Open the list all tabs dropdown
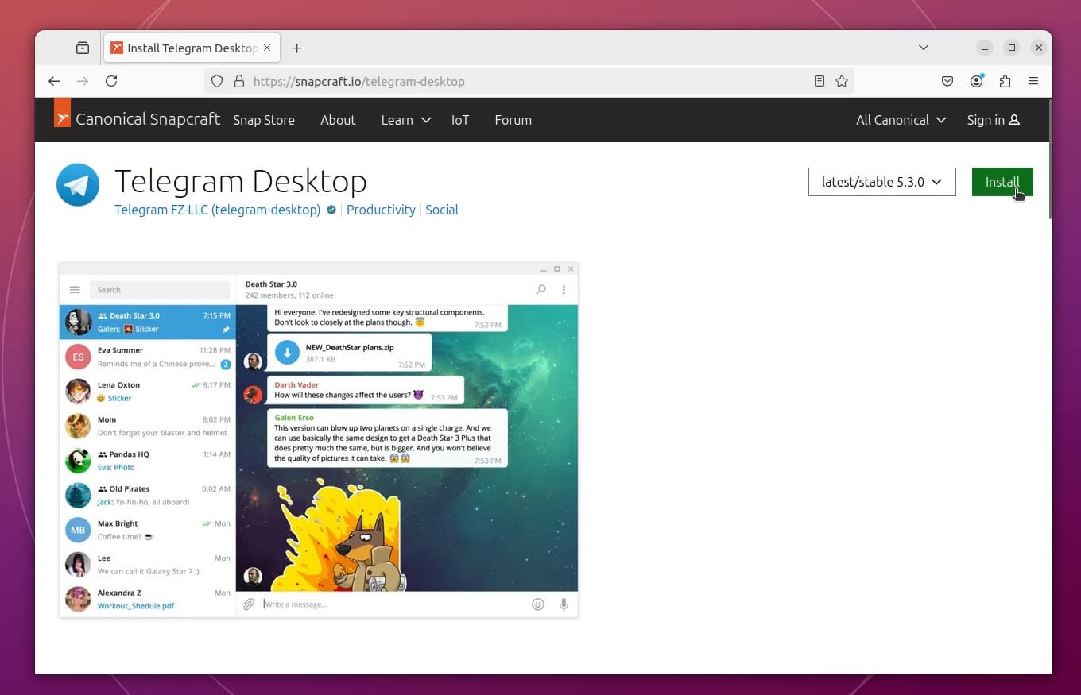 (924, 48)
